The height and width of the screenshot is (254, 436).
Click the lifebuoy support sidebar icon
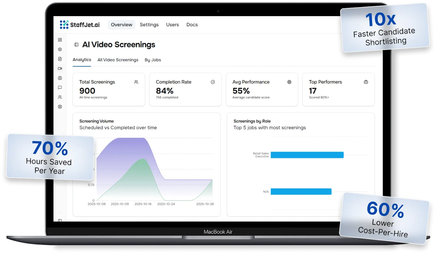pos(60,107)
